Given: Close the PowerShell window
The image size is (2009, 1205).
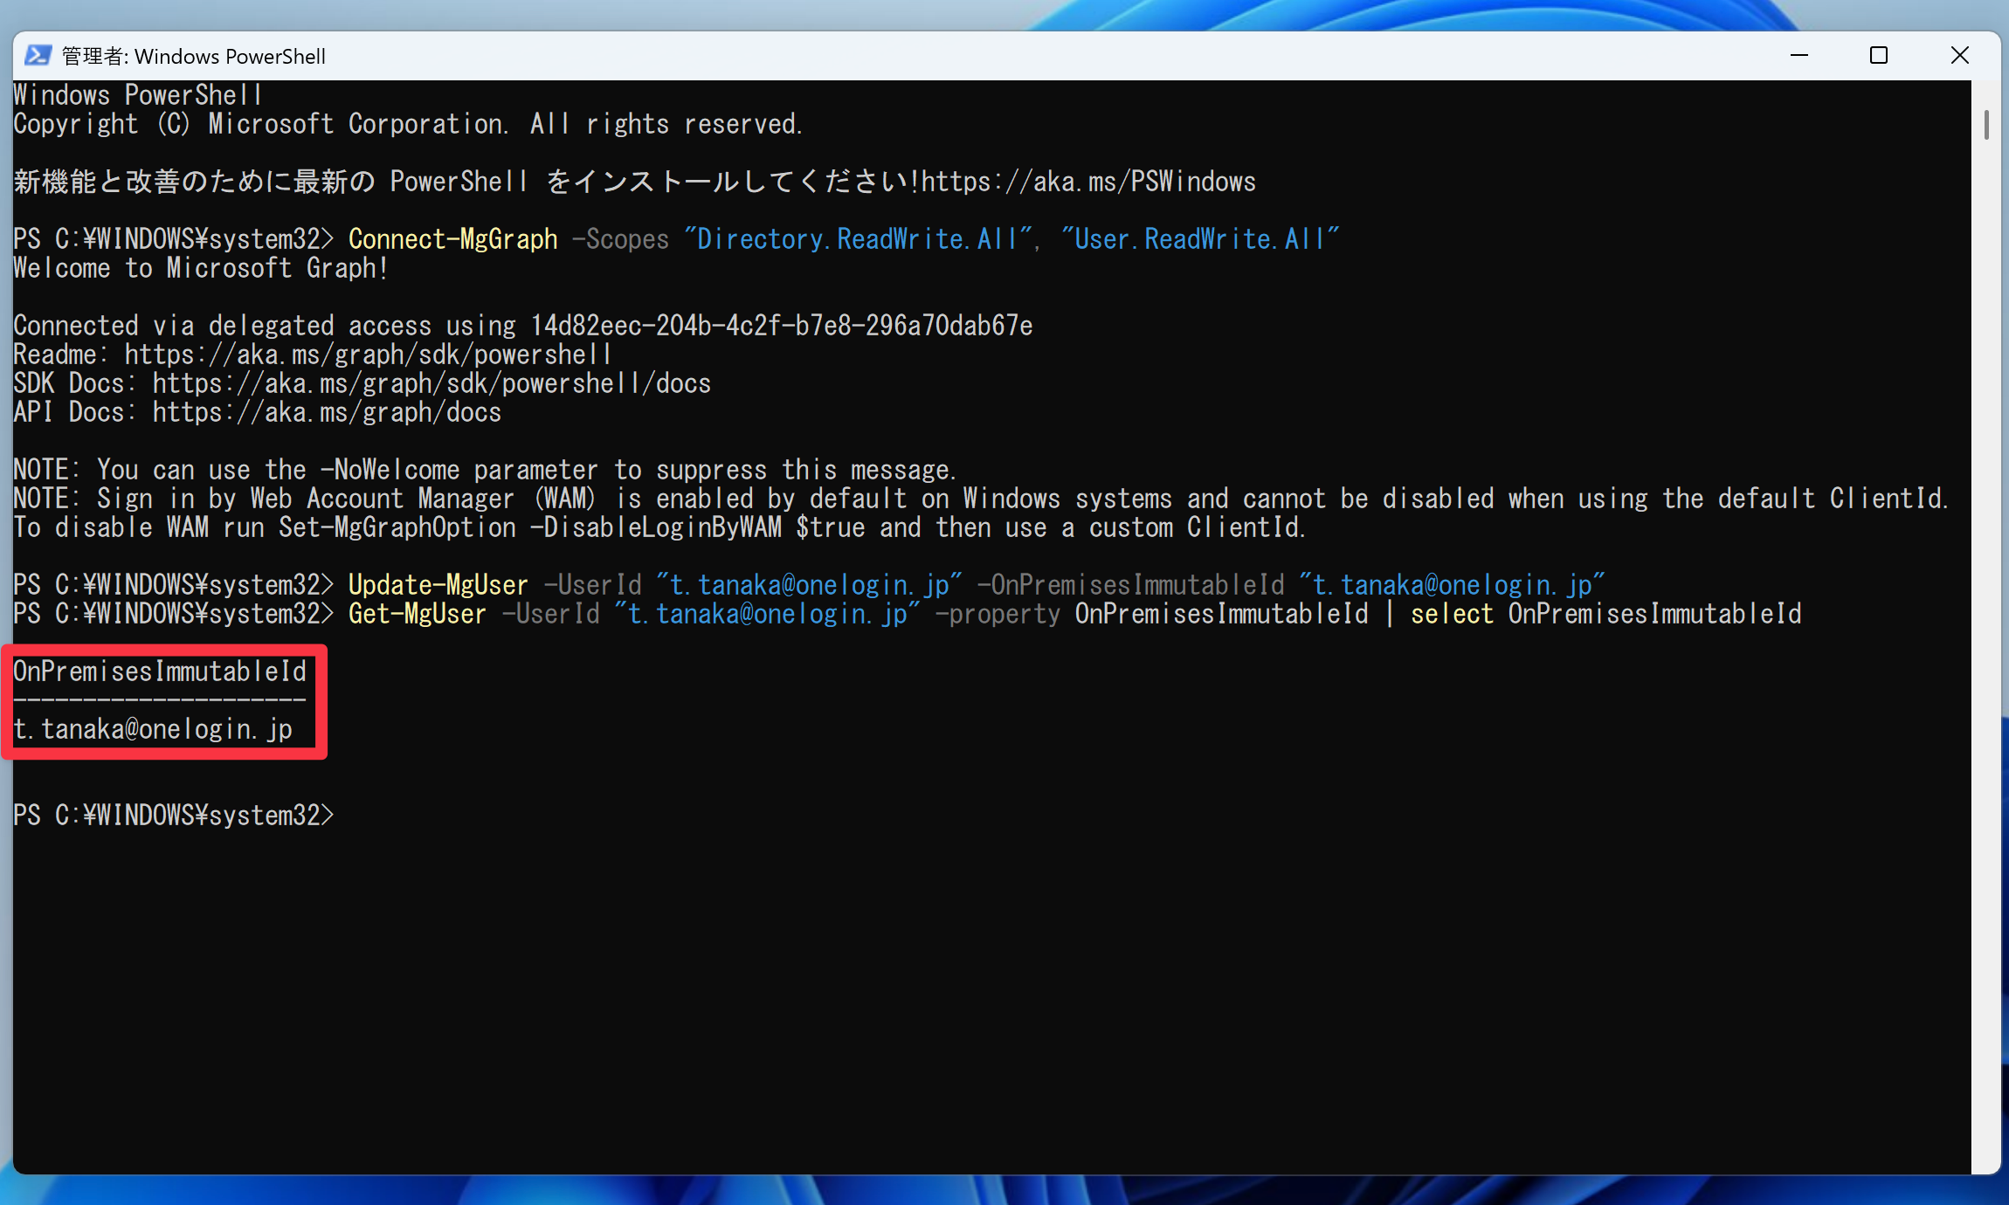Looking at the screenshot, I should tap(1959, 56).
